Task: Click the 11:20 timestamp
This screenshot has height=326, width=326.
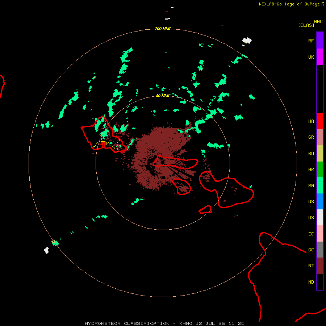Action: point(237,323)
